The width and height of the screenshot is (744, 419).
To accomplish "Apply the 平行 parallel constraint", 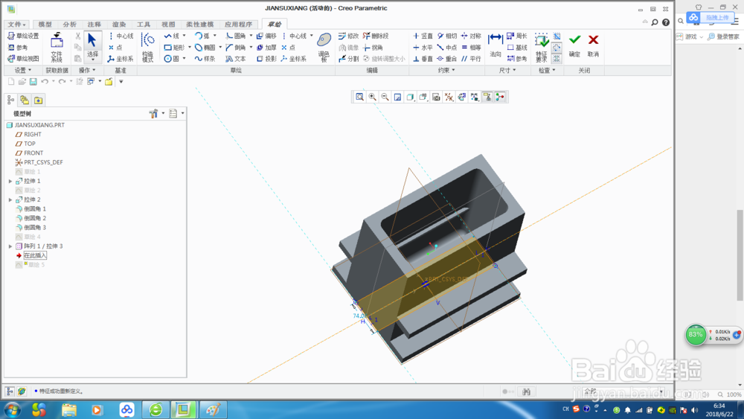I will click(x=471, y=59).
